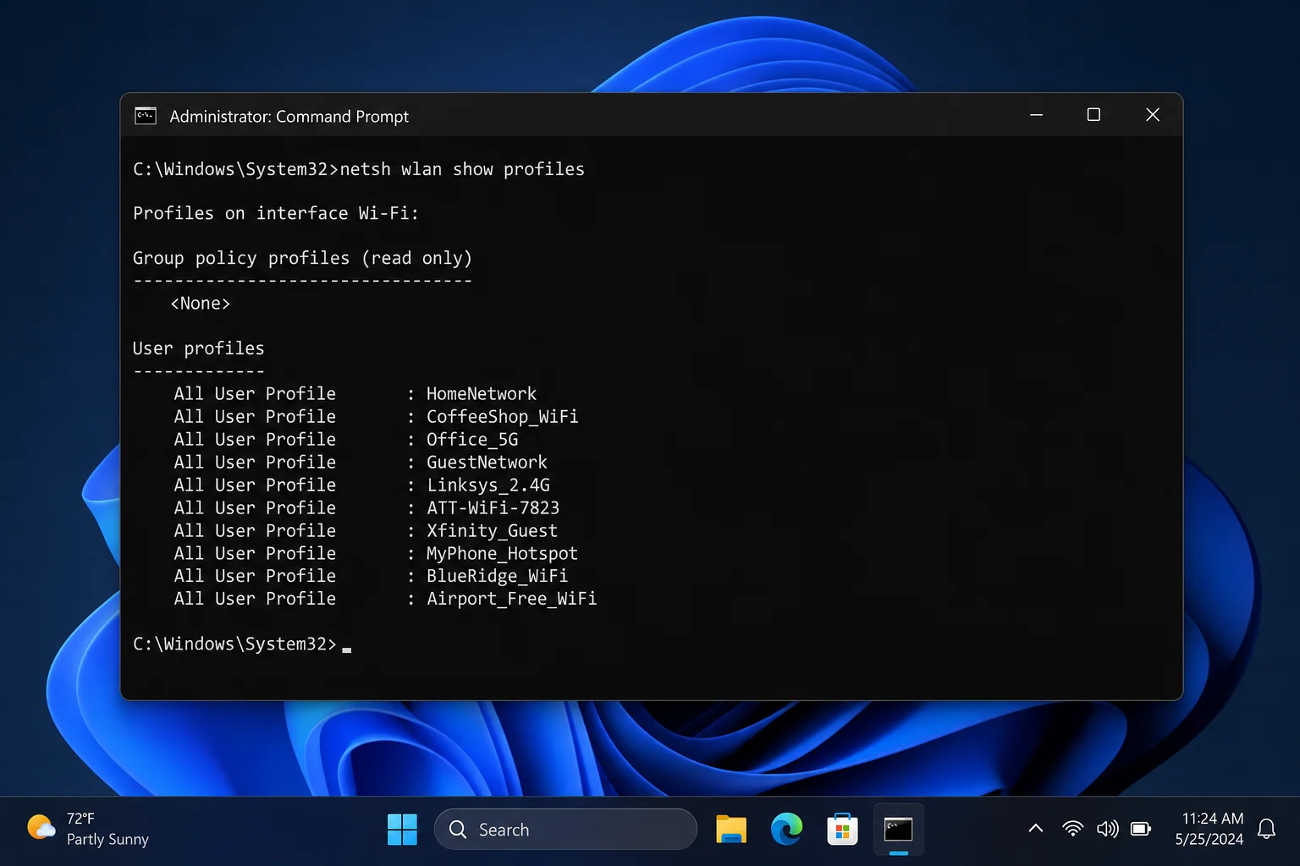Click the 'User profiles' heading
This screenshot has height=866, width=1300.
(199, 348)
